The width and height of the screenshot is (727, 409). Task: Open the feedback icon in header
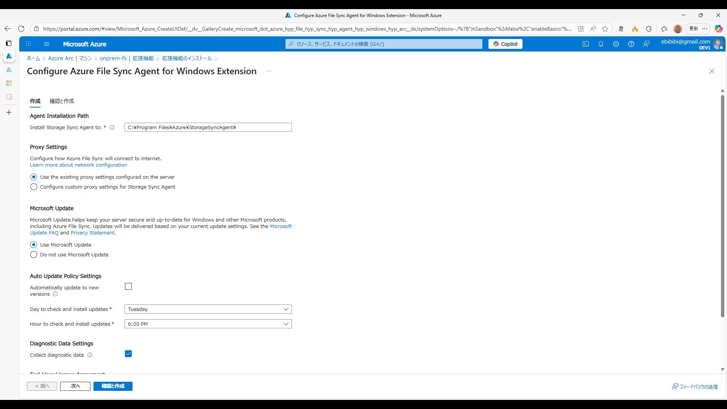(x=646, y=44)
